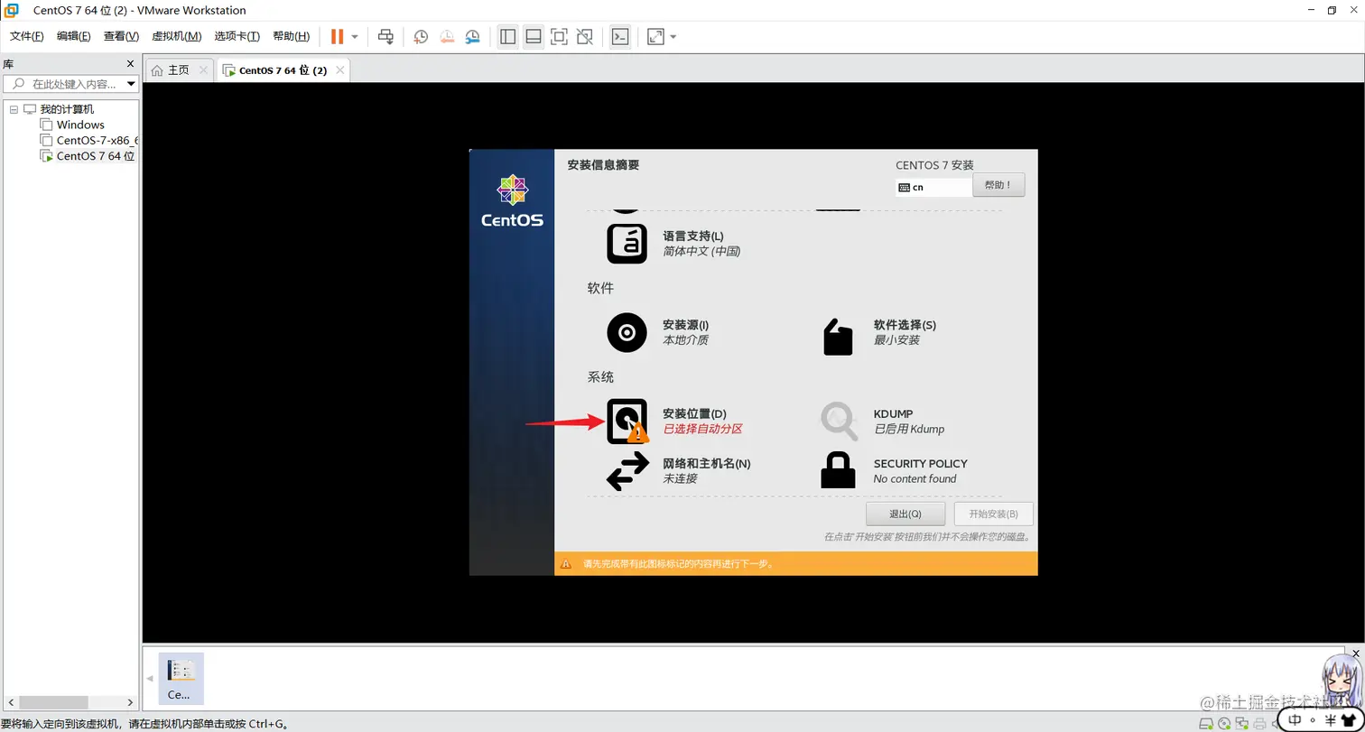Open 网络和主机名(N) network arrows icon

627,470
